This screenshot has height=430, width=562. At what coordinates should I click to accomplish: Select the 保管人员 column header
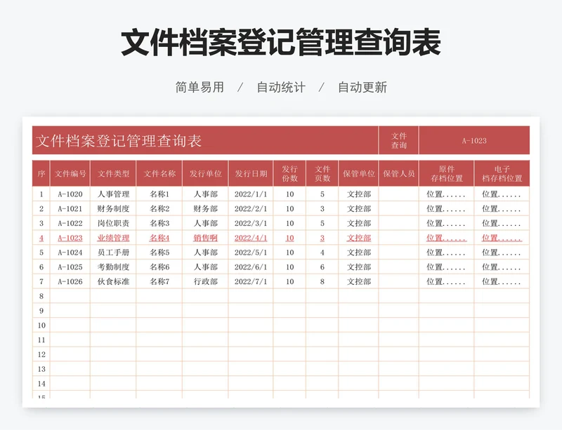[398, 174]
